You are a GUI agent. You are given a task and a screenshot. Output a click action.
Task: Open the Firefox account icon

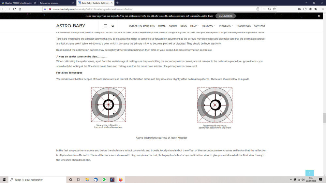point(310,9)
